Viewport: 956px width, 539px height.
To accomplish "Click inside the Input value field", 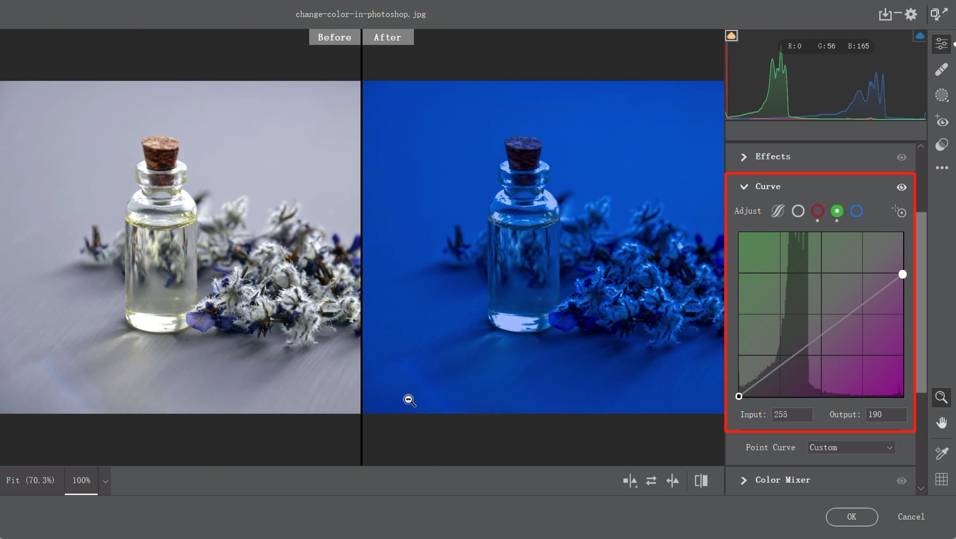I will coord(792,414).
